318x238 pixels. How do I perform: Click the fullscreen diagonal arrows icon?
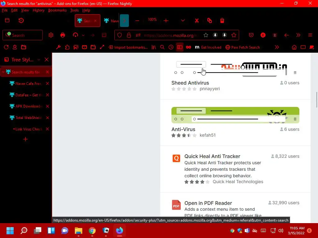(x=102, y=47)
